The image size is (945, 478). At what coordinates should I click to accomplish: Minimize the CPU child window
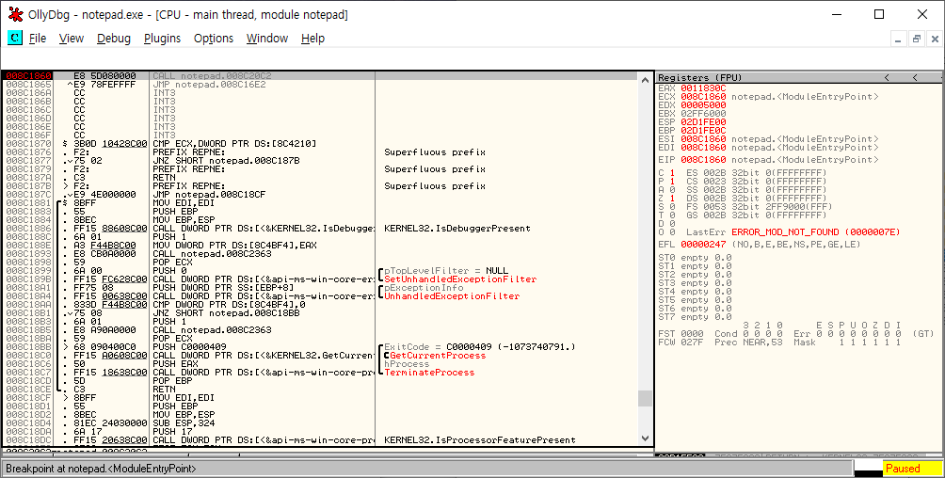898,40
